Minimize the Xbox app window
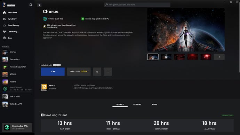Screen dimensions: 240x135 click(x=225, y=2)
